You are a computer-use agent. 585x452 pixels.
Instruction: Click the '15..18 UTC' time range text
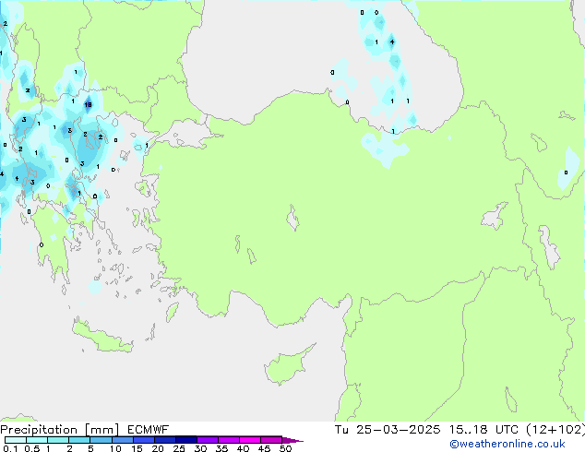pyautogui.click(x=484, y=430)
